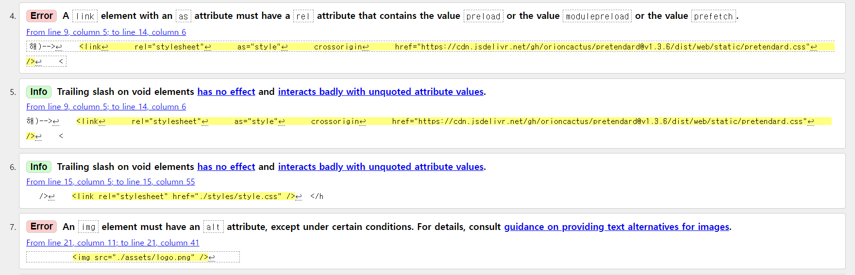Image resolution: width=855 pixels, height=275 pixels.
Task: Click the 'preload' code value
Action: point(483,16)
